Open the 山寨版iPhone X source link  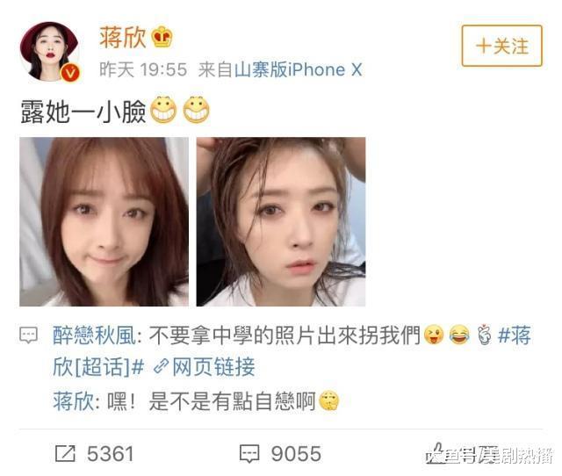[299, 69]
